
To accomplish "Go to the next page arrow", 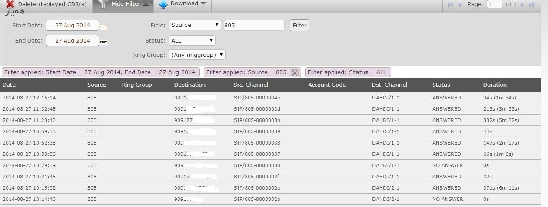I will [x=523, y=4].
